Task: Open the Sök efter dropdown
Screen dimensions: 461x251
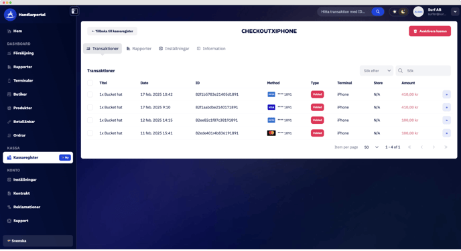Action: (377, 71)
